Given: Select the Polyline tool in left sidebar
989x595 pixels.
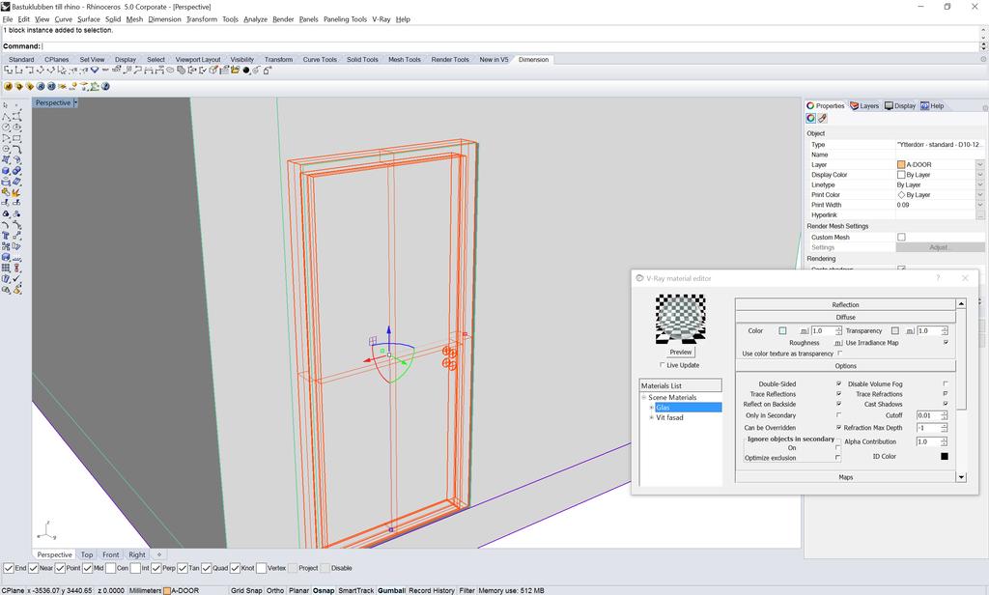Looking at the screenshot, I should point(6,117).
